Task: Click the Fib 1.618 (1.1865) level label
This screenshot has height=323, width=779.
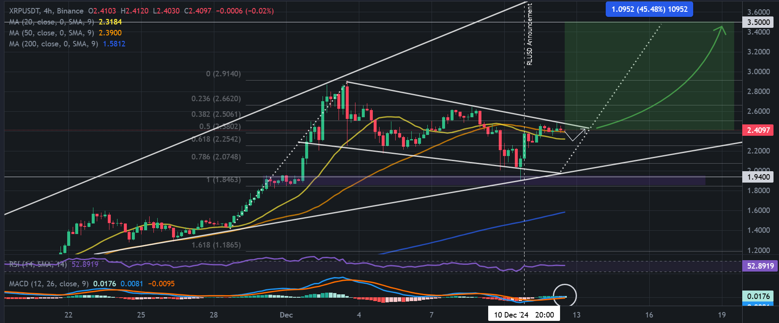Action: [216, 245]
